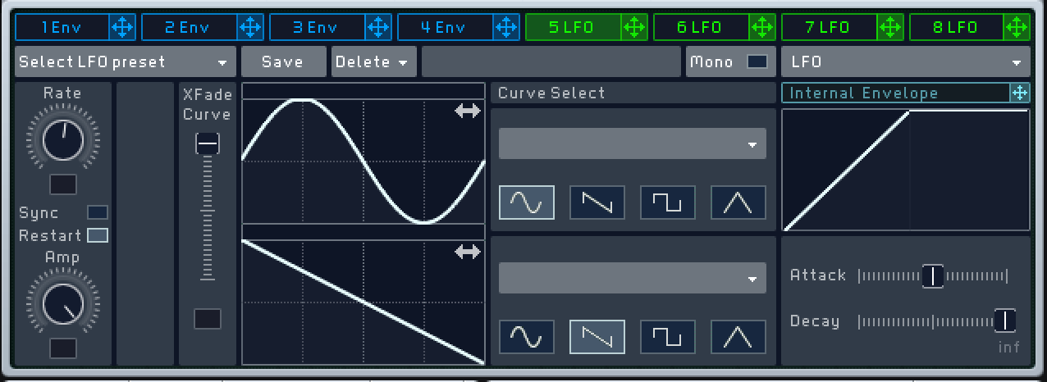Click the preset name field beside Delete

coord(551,61)
